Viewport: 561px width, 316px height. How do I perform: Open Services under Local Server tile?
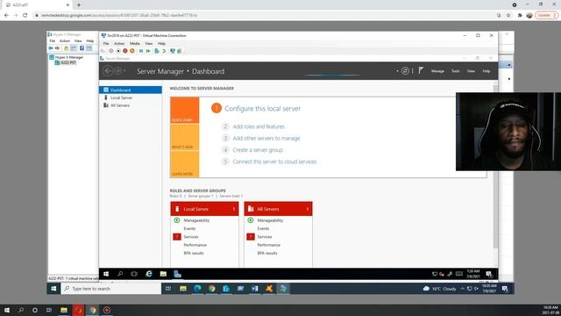tap(191, 237)
